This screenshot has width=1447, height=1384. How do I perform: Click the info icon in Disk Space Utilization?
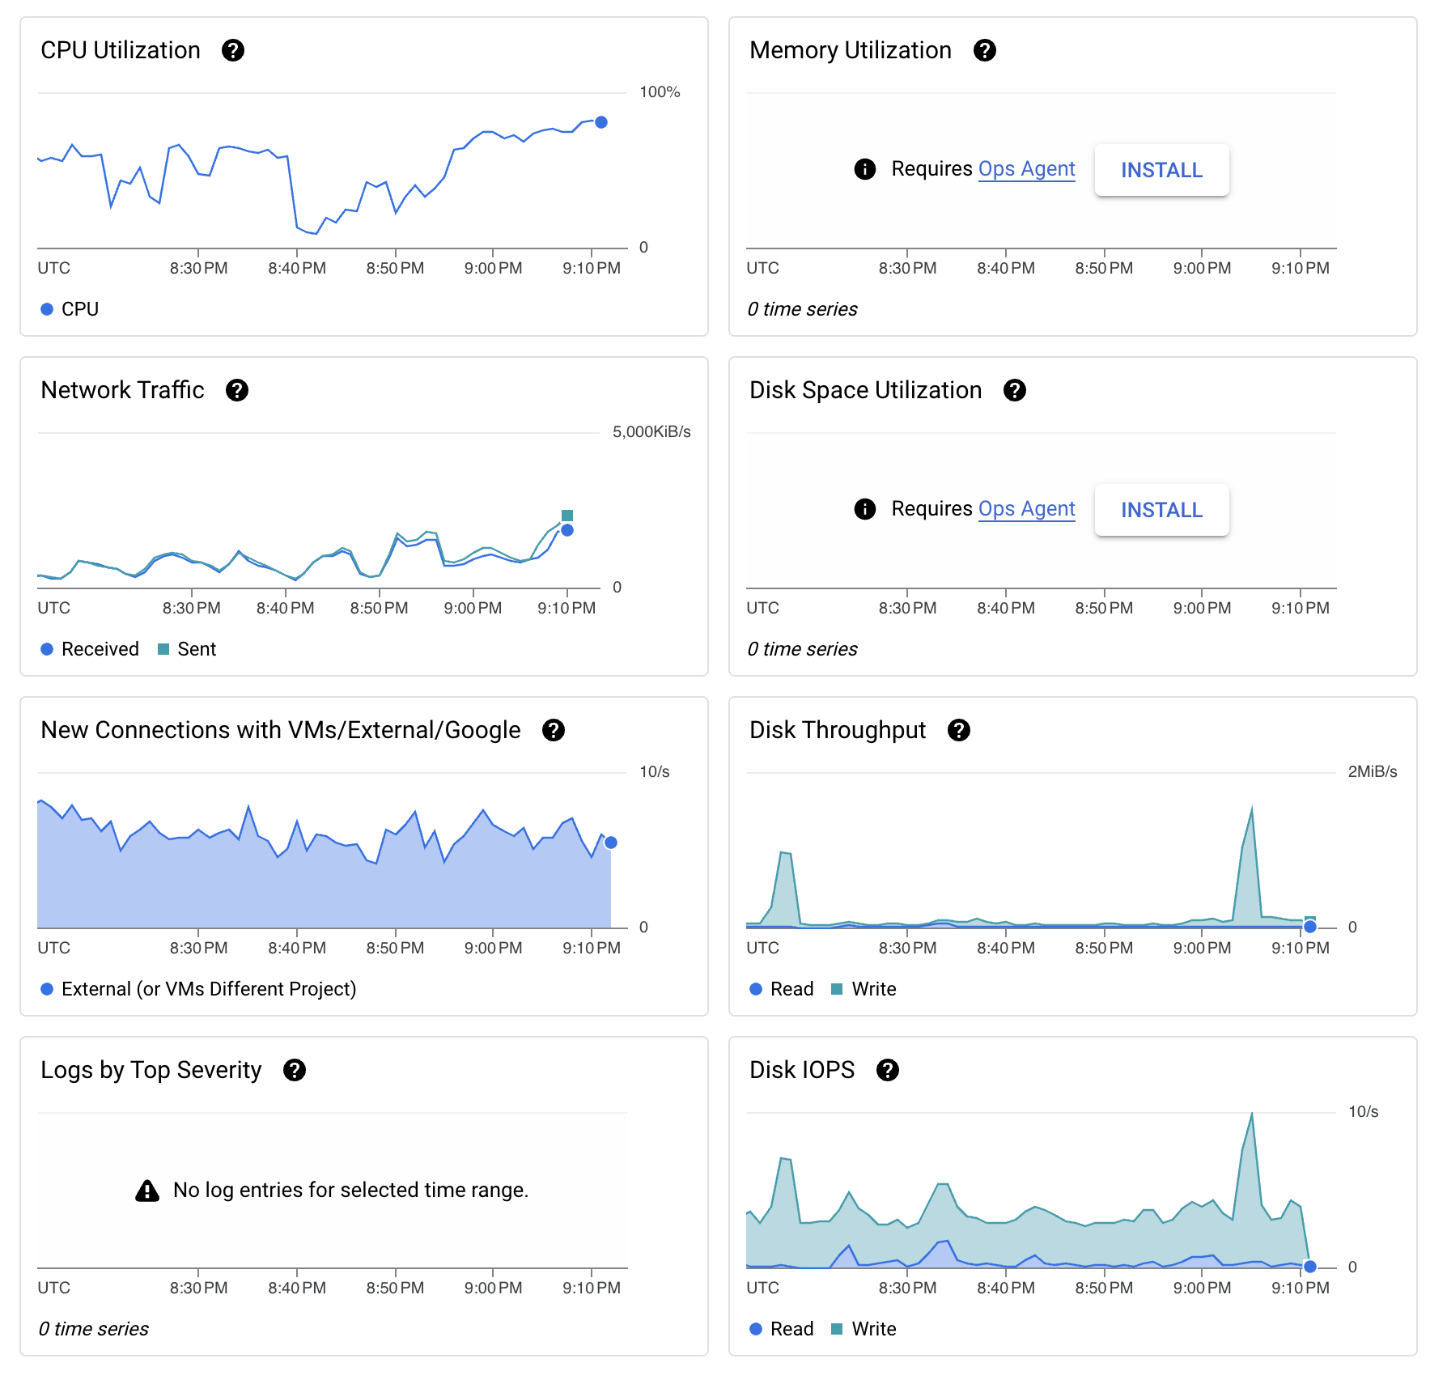864,509
